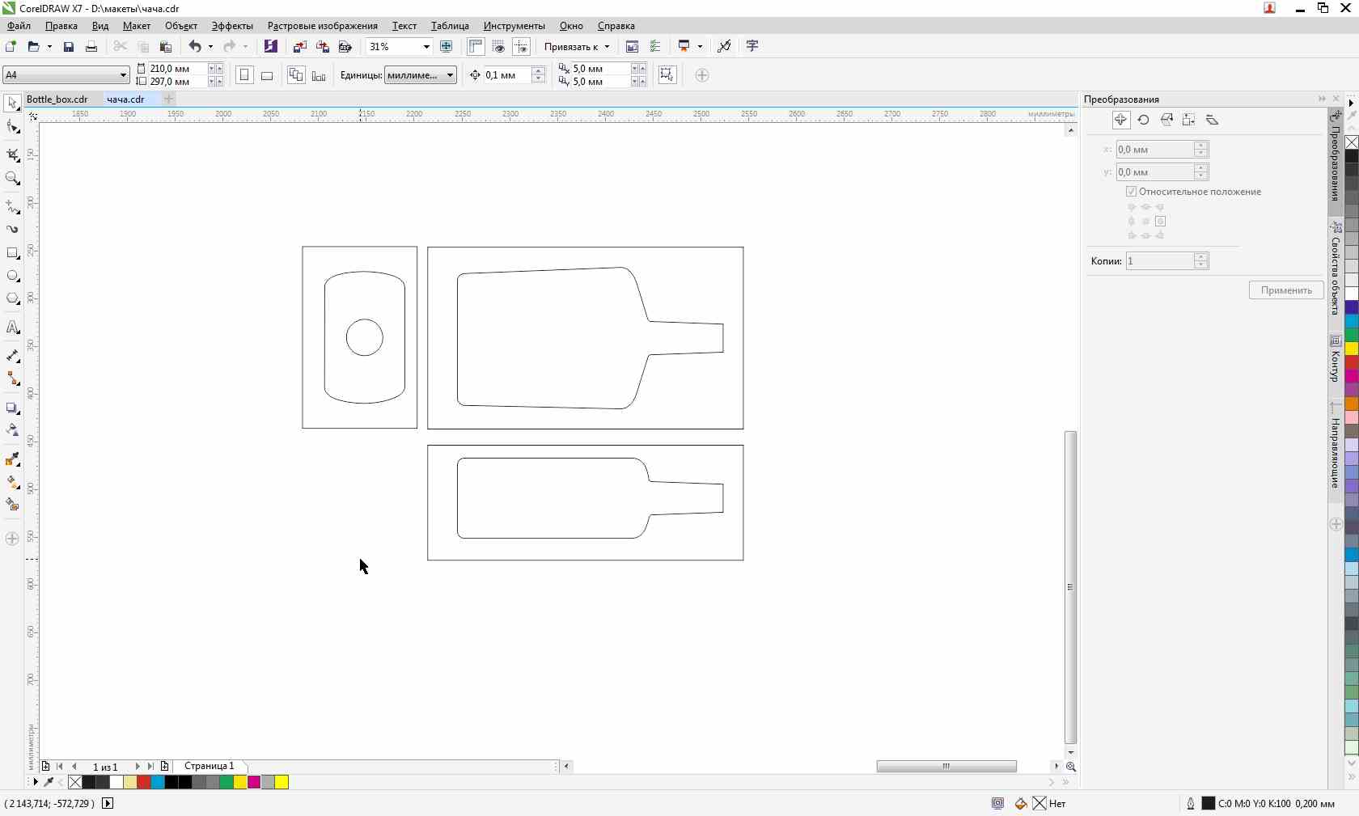Viewport: 1359px width, 816px height.
Task: Switch to Scale and Mirror transformation
Action: [1166, 120]
